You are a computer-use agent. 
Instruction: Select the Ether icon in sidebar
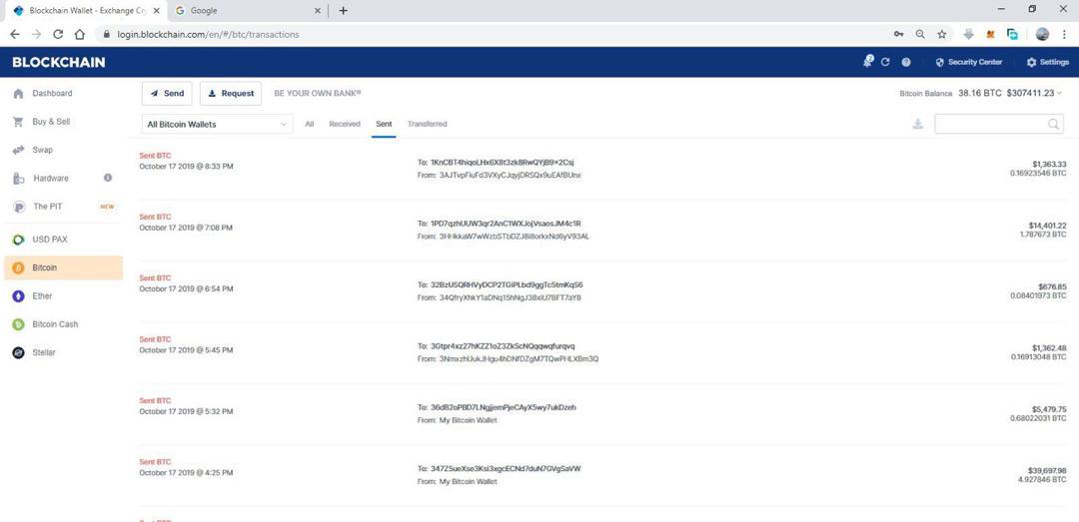coord(19,295)
